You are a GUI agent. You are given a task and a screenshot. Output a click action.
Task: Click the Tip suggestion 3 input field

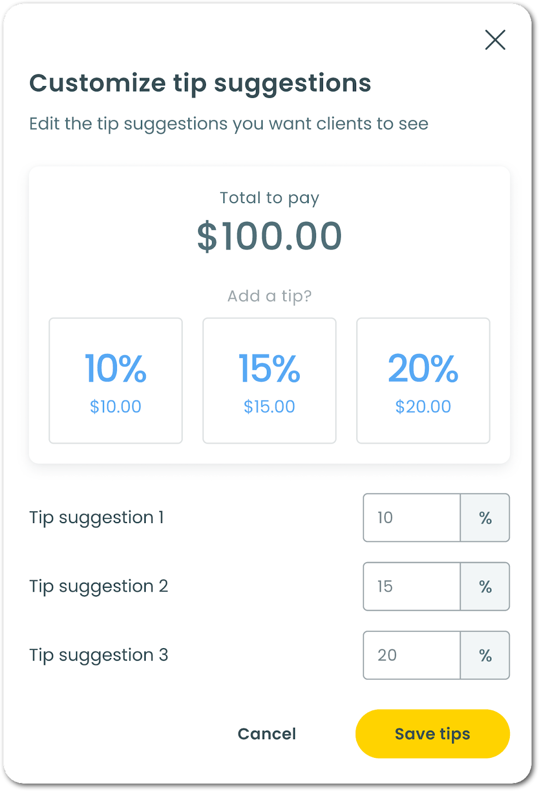coord(412,655)
